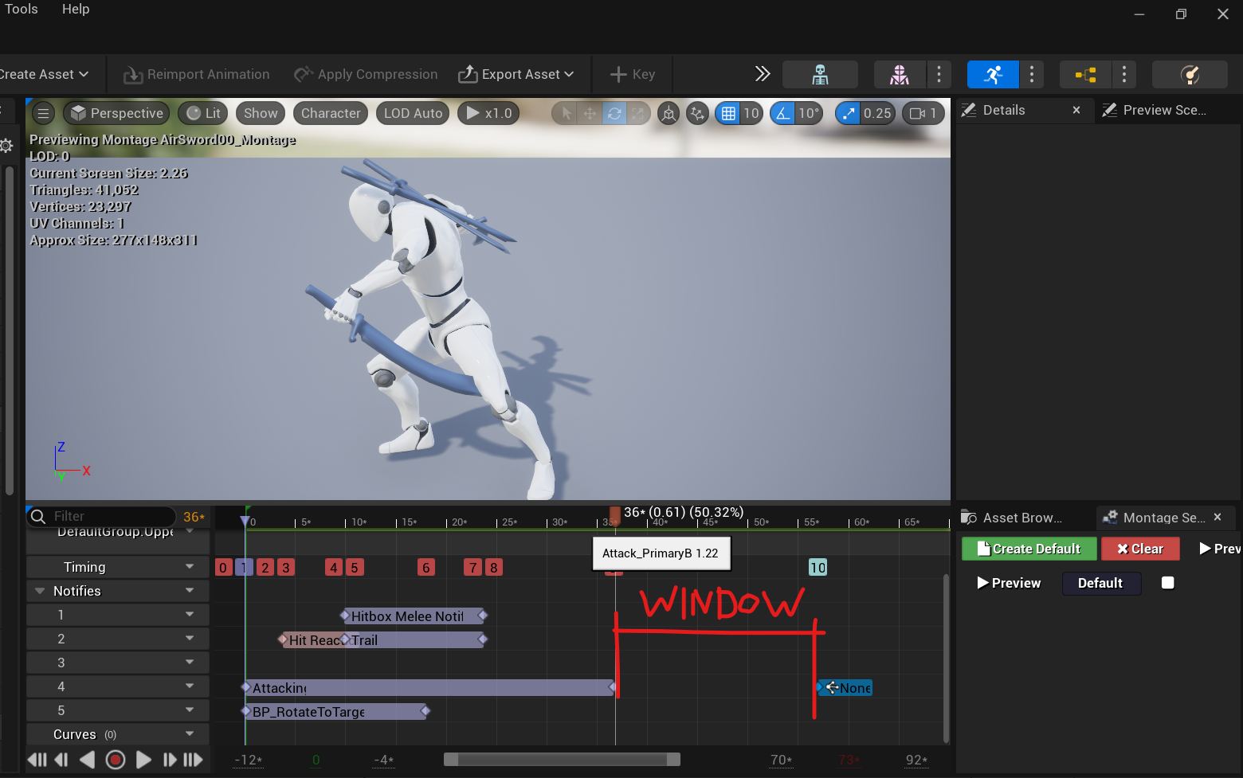Open the Animation Blueprint editor

1084,74
